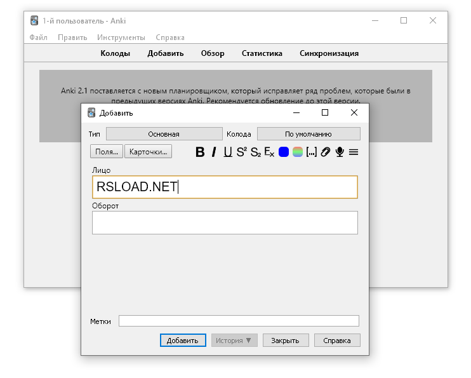471x378 pixels.
Task: Choose deck По умолчанию
Action: pos(308,134)
